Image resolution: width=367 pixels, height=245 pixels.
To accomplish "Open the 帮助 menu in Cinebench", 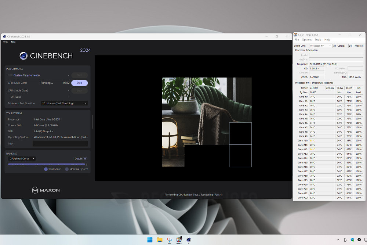I will tap(13, 42).
